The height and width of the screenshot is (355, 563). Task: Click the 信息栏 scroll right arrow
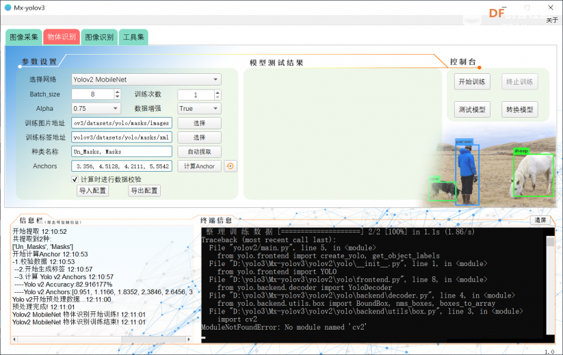click(x=189, y=339)
